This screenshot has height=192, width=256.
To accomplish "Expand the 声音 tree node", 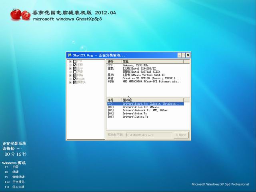I will tap(70, 72).
